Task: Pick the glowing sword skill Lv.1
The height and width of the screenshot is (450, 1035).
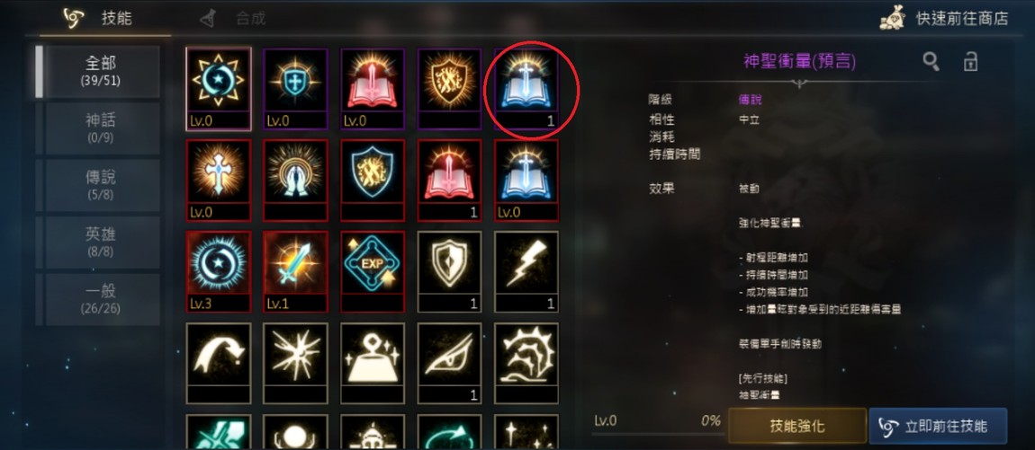Action: tap(295, 270)
